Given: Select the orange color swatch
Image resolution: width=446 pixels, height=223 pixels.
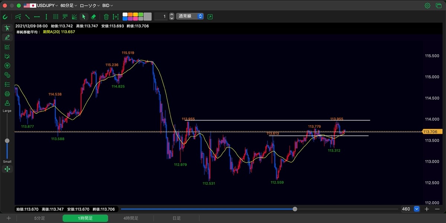Looking at the screenshot, I should (130, 14).
